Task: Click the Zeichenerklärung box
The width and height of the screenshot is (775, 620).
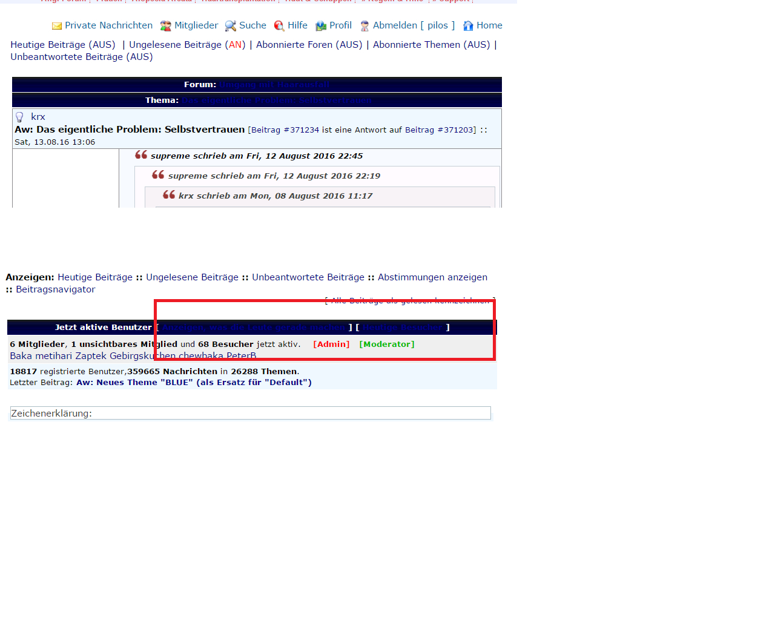Action: pos(250,414)
